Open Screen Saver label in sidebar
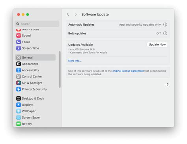This screenshot has width=187, height=144. pyautogui.click(x=31, y=117)
